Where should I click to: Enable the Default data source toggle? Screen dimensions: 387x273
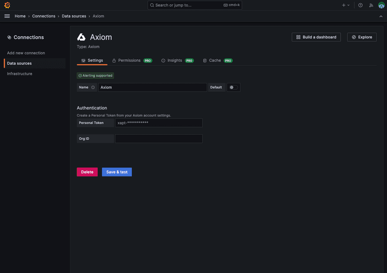[233, 87]
